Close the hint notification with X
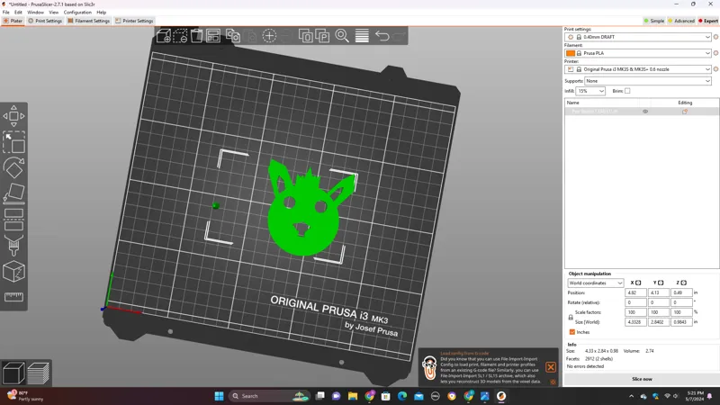The image size is (720, 405). [551, 367]
